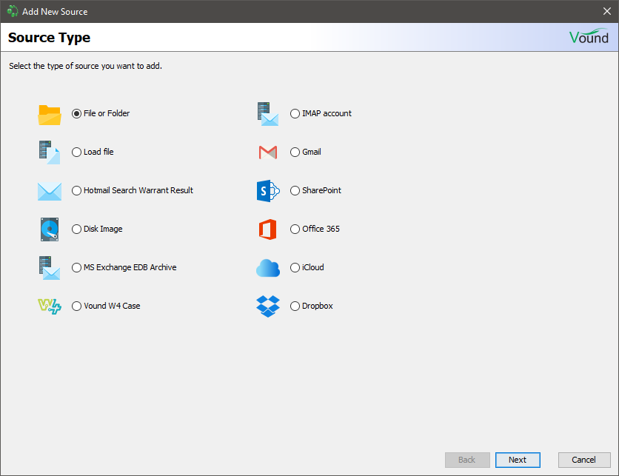619x476 pixels.
Task: Click the yellow File or Folder icon
Action: [49, 114]
